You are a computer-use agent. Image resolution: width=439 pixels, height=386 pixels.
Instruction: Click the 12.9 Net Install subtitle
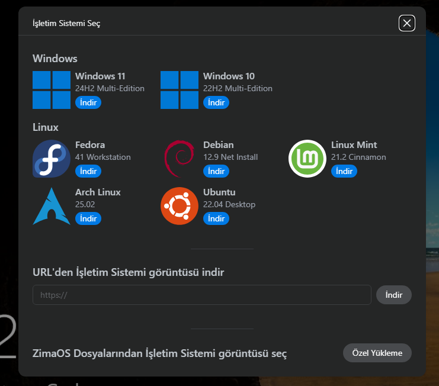tap(230, 157)
